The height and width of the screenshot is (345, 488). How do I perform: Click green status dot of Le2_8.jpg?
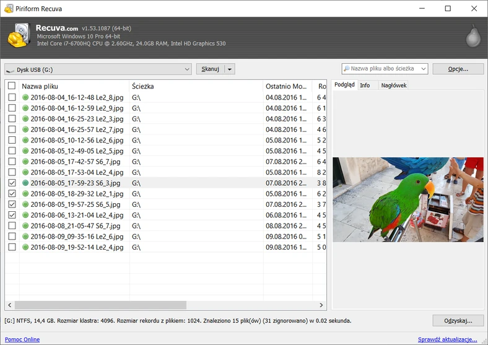click(x=25, y=97)
